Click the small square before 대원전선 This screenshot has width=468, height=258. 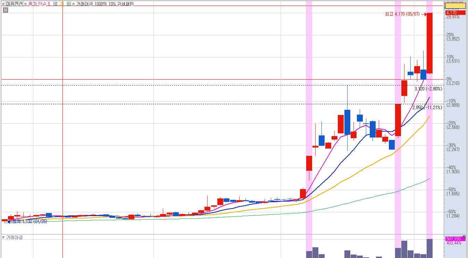coord(3,4)
